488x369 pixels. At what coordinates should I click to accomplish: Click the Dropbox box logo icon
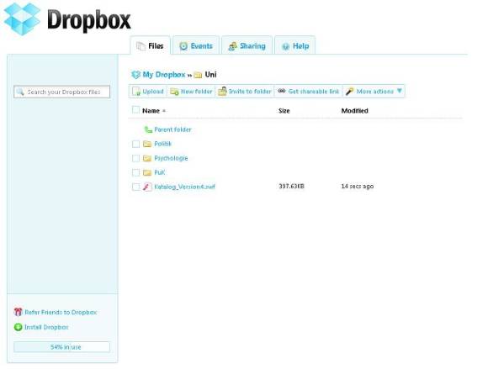(x=22, y=18)
